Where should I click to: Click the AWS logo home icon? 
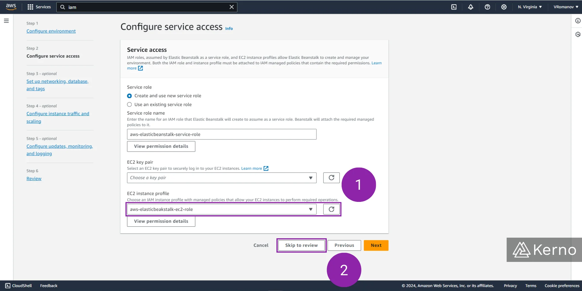[11, 7]
